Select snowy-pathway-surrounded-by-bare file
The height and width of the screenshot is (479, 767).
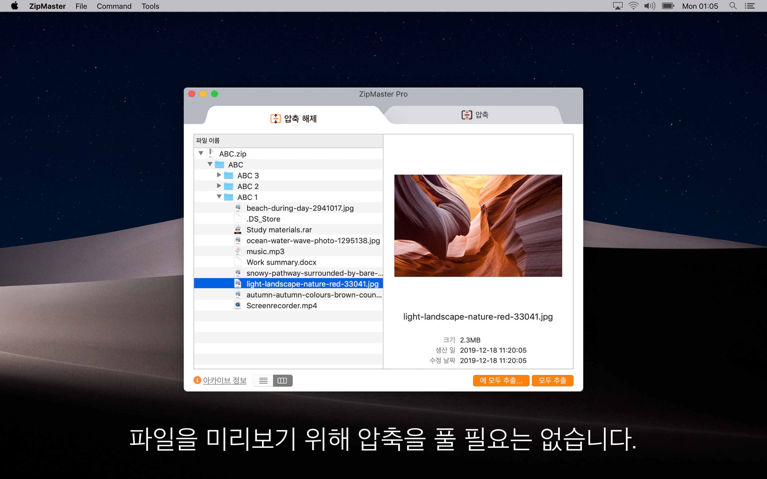tap(315, 273)
